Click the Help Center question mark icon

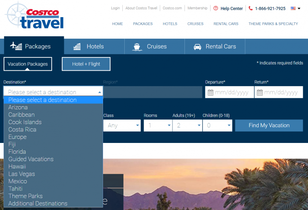(x=216, y=8)
